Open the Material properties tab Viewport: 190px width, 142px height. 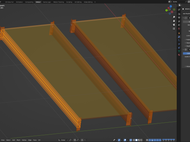tap(179, 55)
